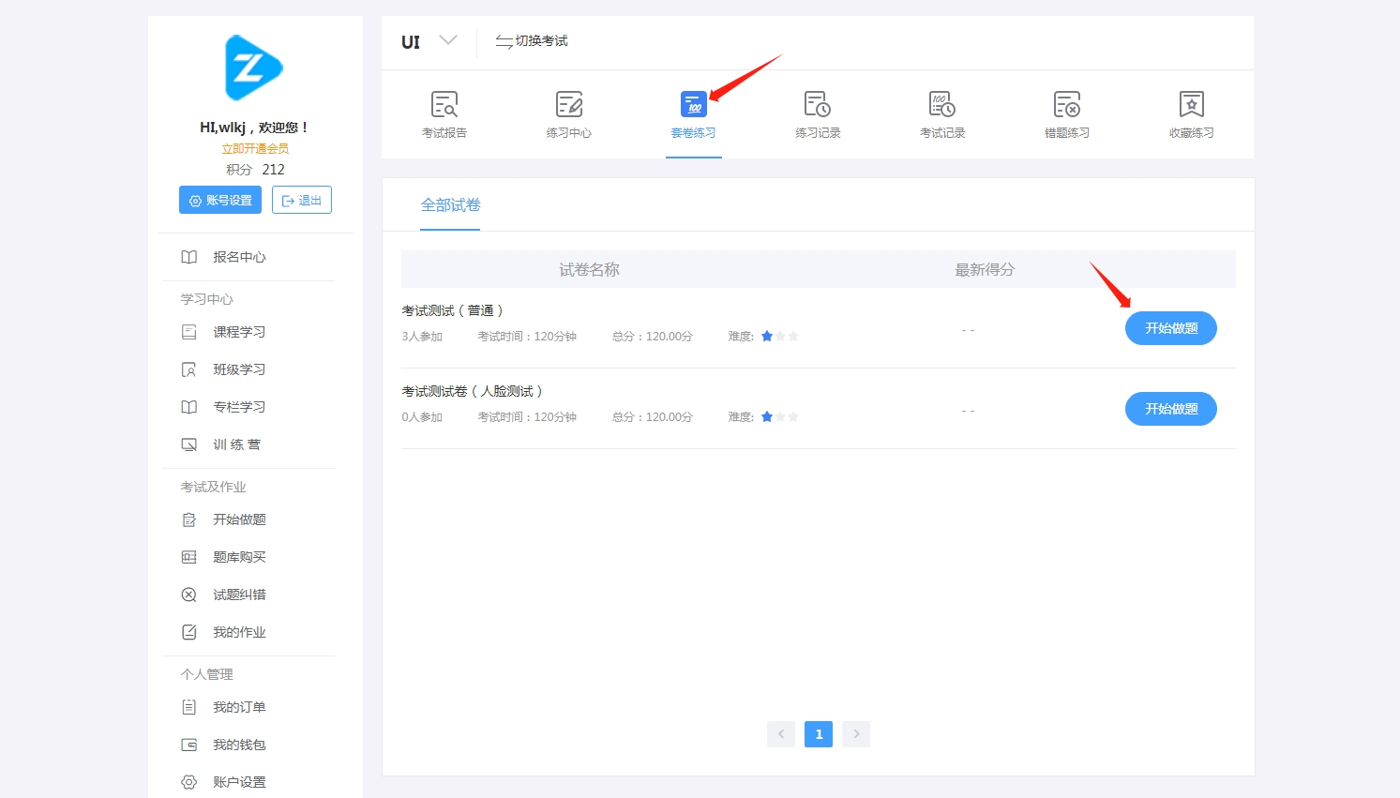Image resolution: width=1400 pixels, height=798 pixels.
Task: Open the 考试报告 icon
Action: point(444,104)
